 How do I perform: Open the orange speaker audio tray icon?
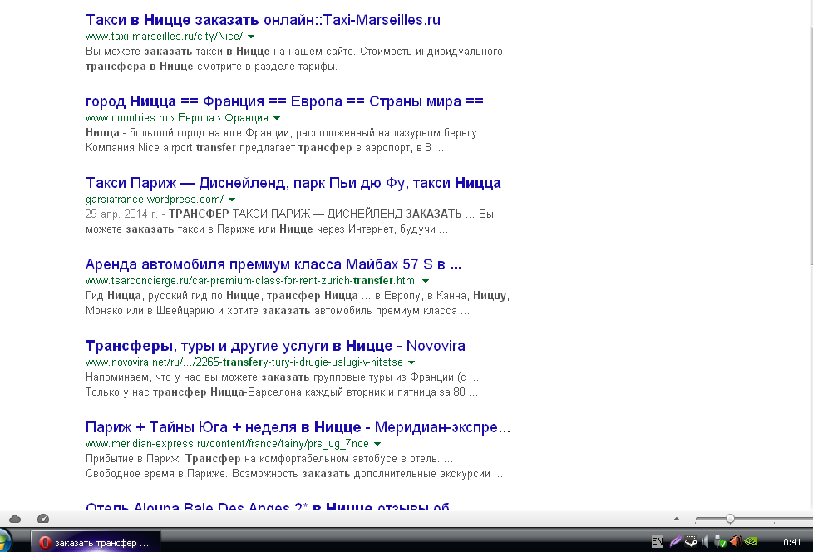[x=735, y=542]
